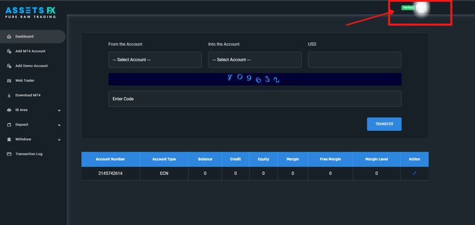Click the captcha code image
The height and width of the screenshot is (225, 475).
click(x=255, y=79)
